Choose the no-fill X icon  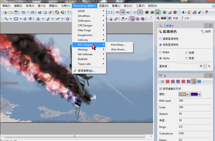tap(162, 81)
